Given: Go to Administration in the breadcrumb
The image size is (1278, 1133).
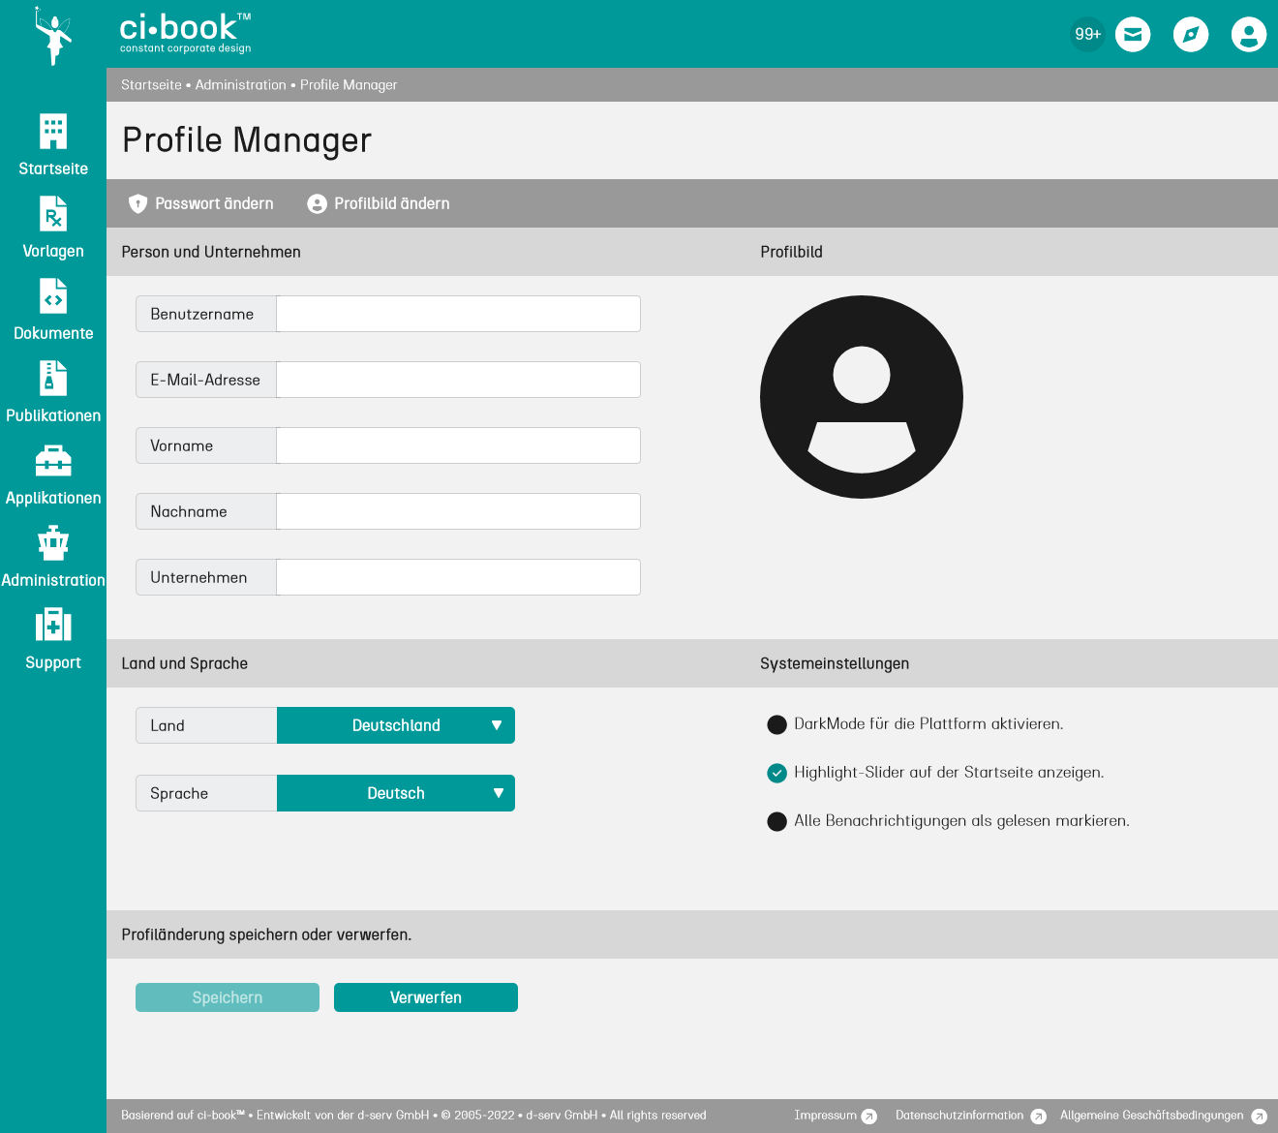Looking at the screenshot, I should coord(241,85).
